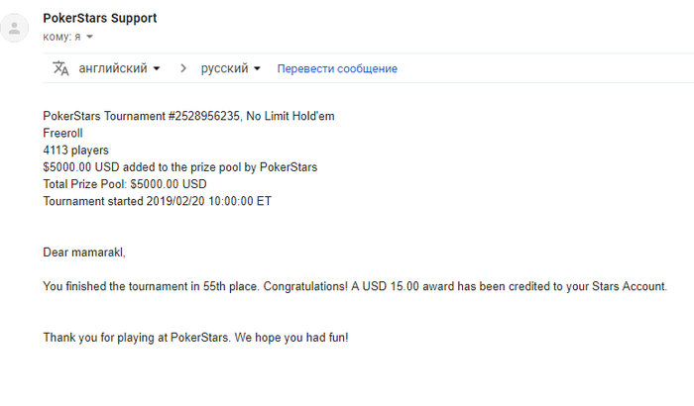Click the translate icon in the language bar
The width and height of the screenshot is (694, 406).
(60, 68)
